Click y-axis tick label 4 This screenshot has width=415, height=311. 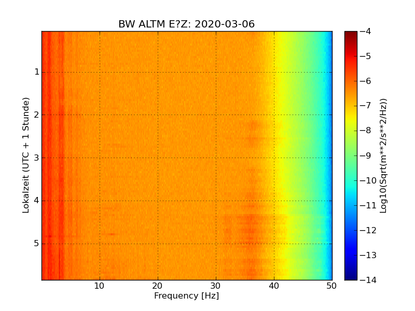(x=37, y=201)
